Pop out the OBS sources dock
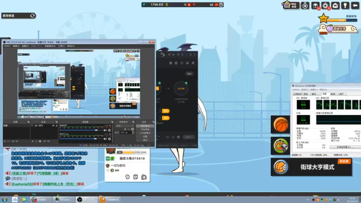This screenshot has width=361, height=203. click(56, 122)
